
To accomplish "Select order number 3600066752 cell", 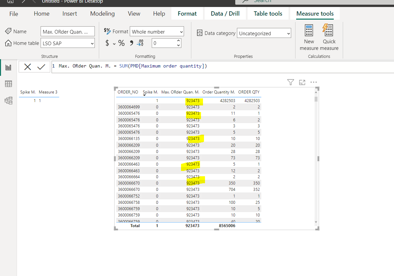I will (129, 196).
